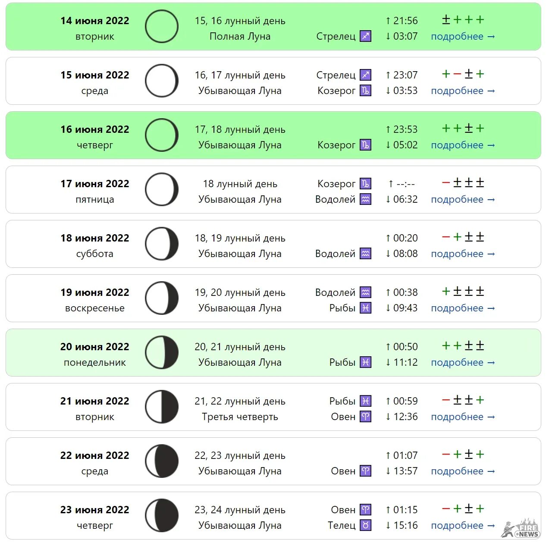Image resolution: width=546 pixels, height=543 pixels.
Task: Click the Третья четверть phase label
Action: (240, 417)
